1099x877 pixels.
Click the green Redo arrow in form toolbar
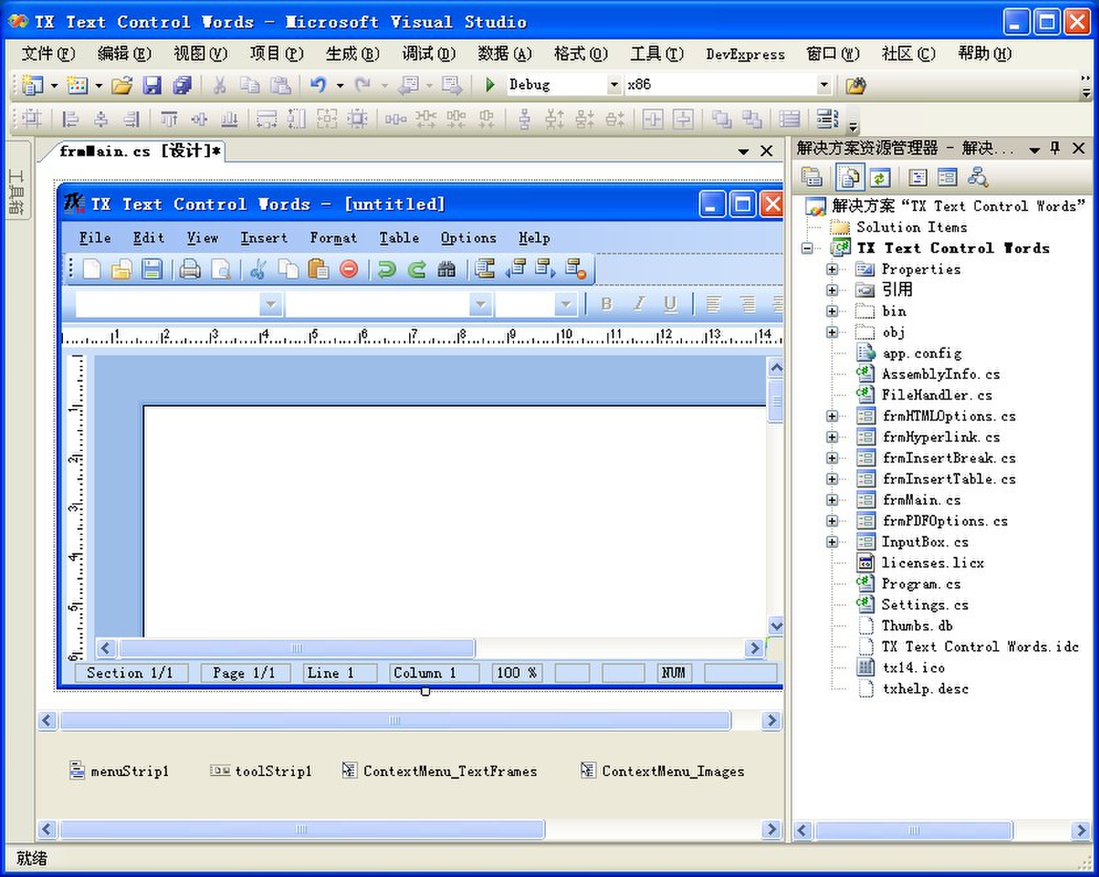(x=416, y=269)
